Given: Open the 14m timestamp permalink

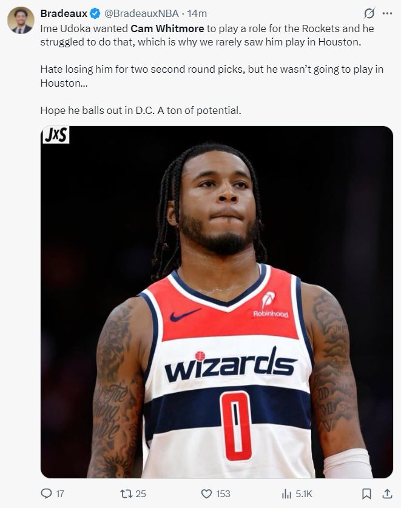Looking at the screenshot, I should (x=197, y=13).
